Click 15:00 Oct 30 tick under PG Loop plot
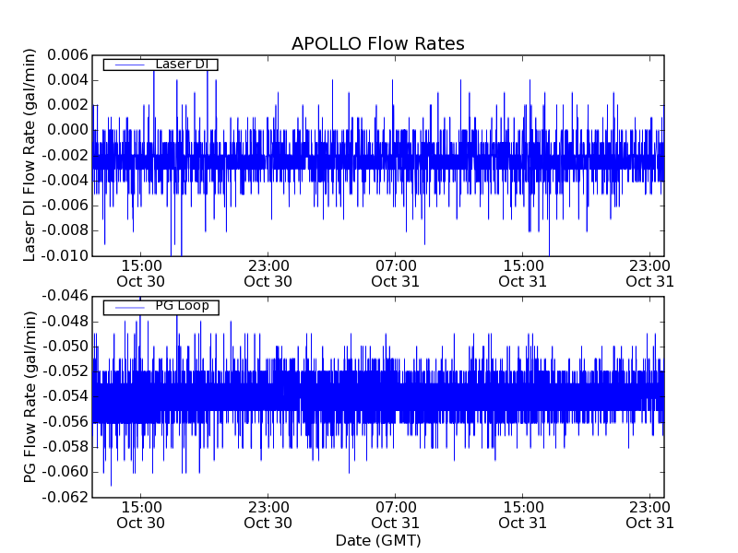 [140, 514]
